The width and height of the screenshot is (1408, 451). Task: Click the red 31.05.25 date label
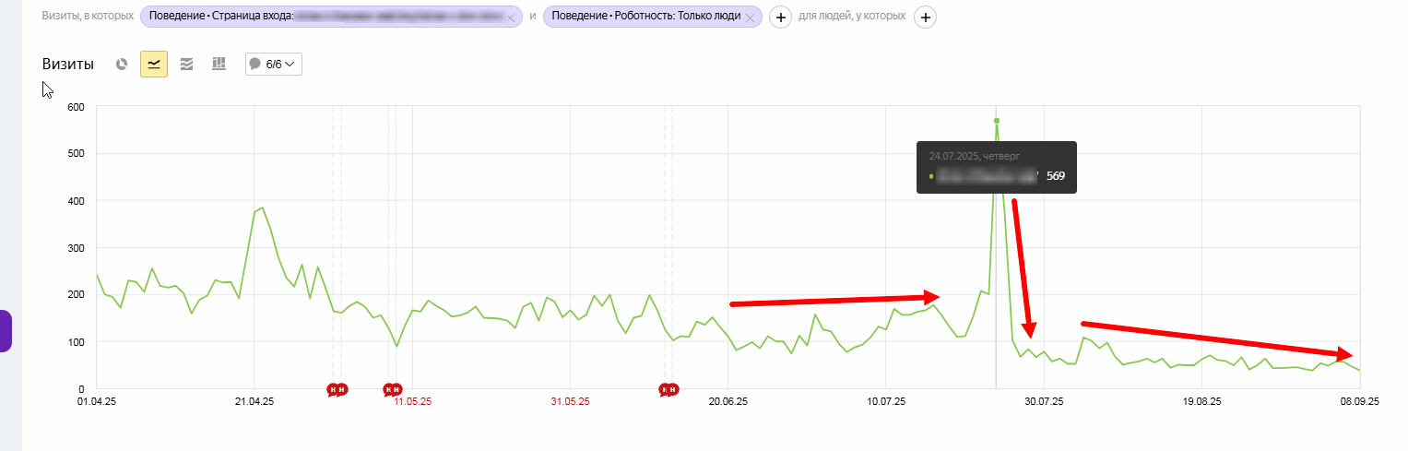pyautogui.click(x=570, y=402)
